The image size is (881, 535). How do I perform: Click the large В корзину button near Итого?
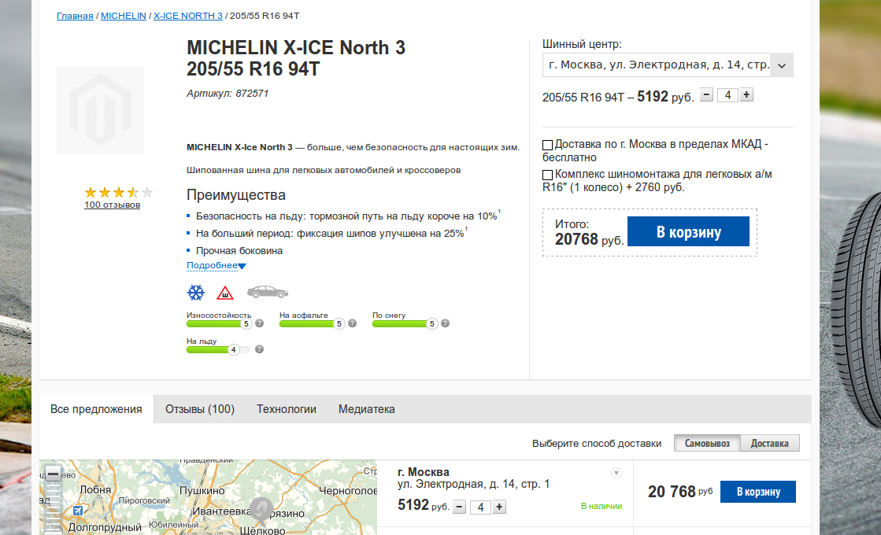pyautogui.click(x=688, y=231)
